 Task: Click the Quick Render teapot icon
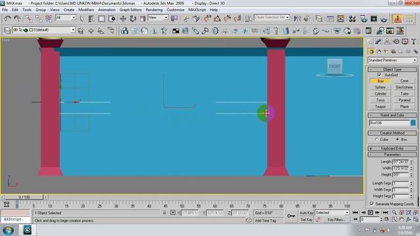(384, 18)
